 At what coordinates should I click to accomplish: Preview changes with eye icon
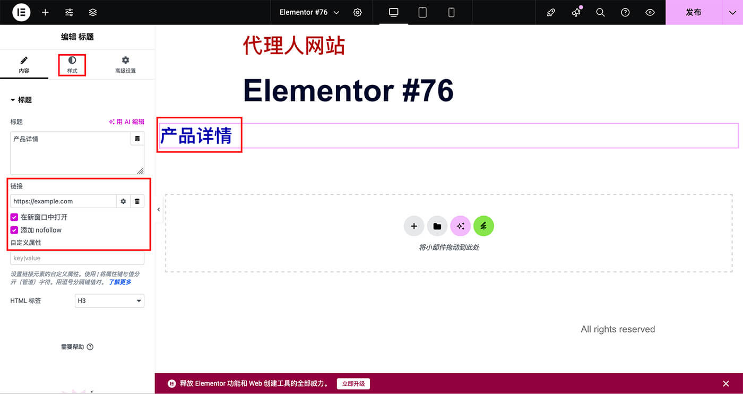click(650, 12)
